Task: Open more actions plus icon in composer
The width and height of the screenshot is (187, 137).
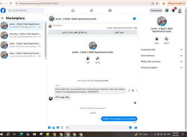Action: click(49, 128)
